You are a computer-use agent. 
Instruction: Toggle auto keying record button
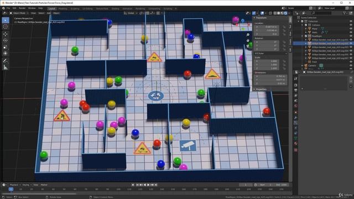pos(133,185)
